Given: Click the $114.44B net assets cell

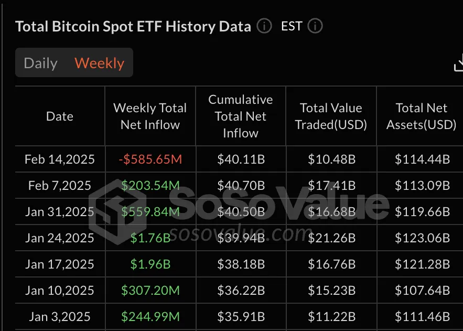Looking at the screenshot, I should 421,159.
